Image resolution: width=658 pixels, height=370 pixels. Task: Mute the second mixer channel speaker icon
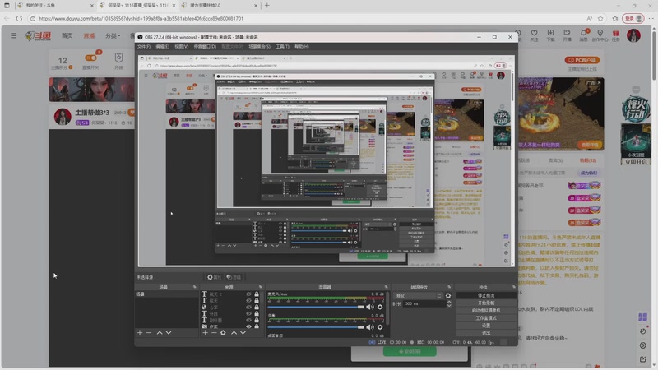click(x=369, y=327)
